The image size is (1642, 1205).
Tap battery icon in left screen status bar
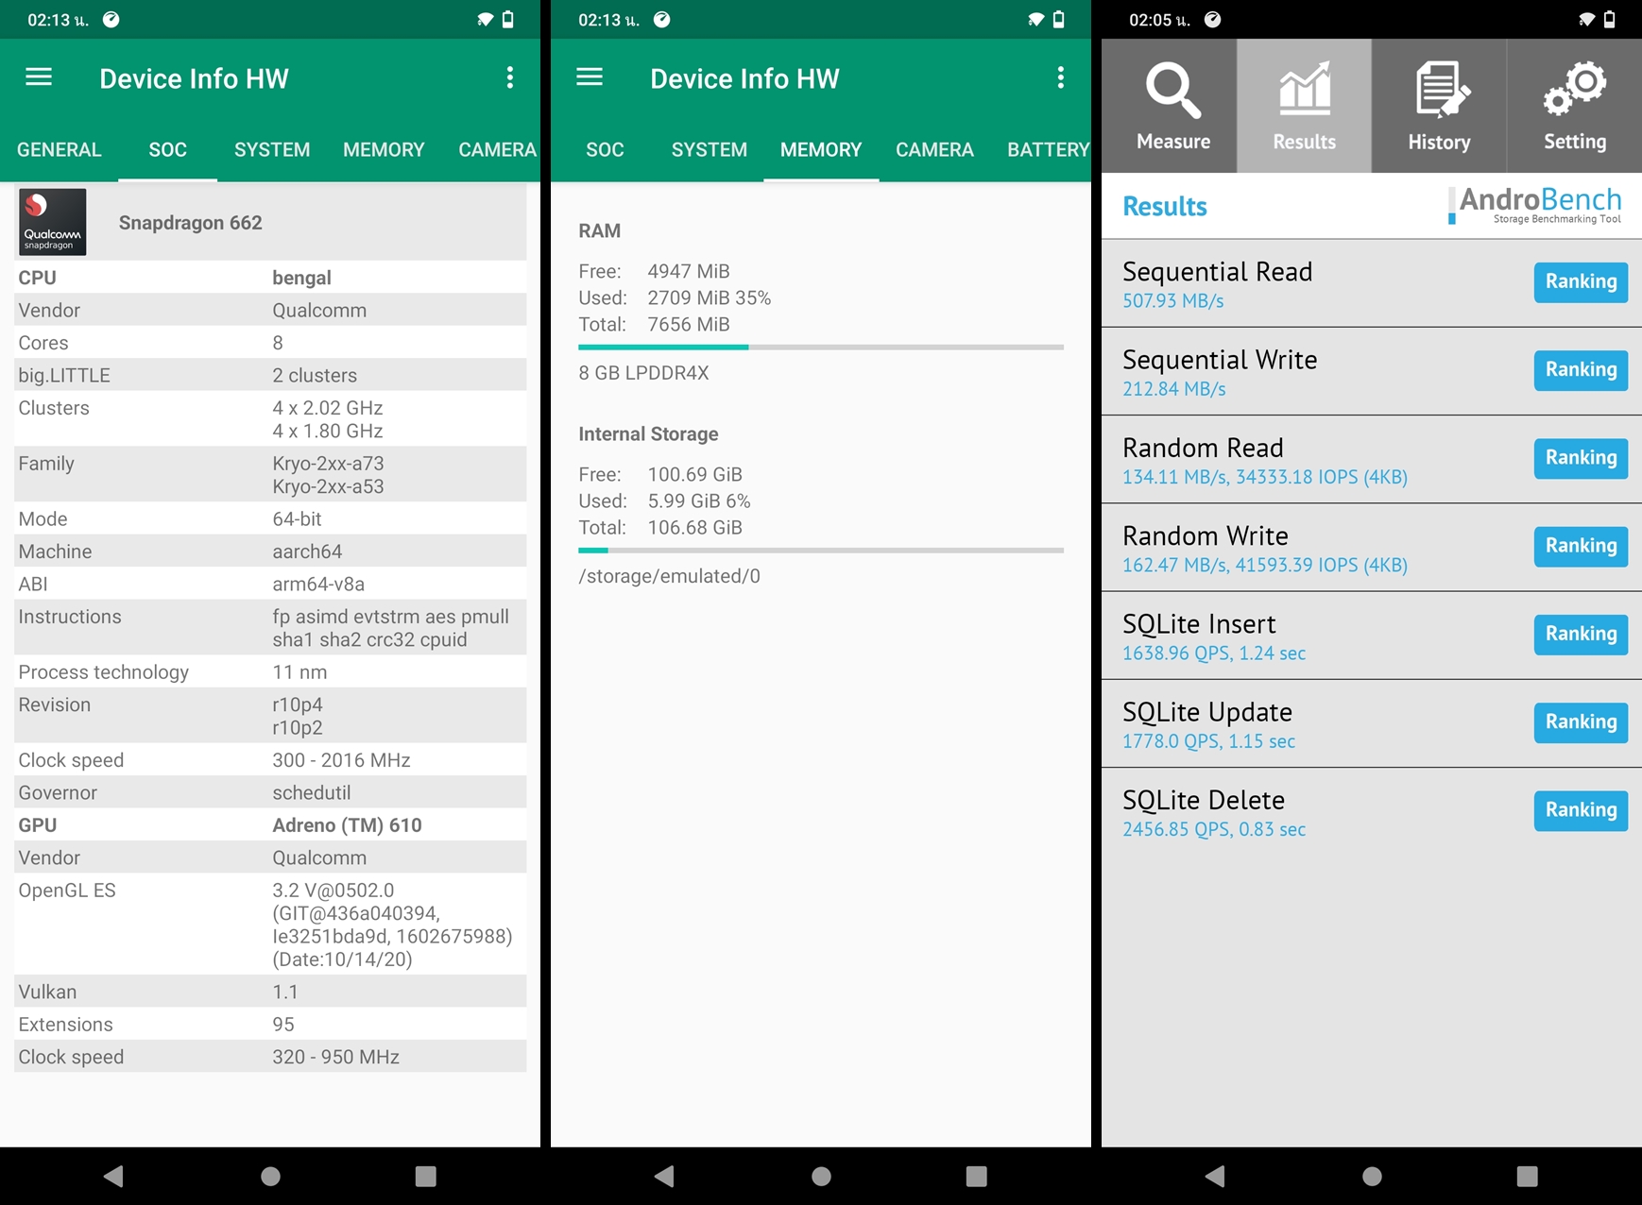point(508,19)
